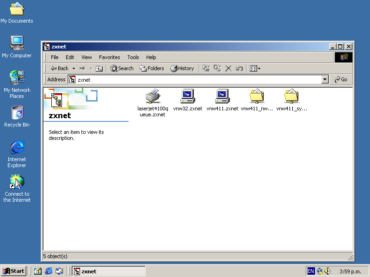Viewport: 370px width, 277px height.
Task: Launch Outlook Express from quick launch
Action: tap(59, 271)
